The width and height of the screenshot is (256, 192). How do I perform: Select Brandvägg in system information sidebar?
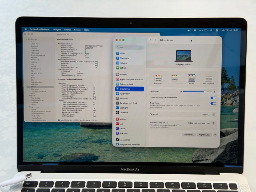(x=35, y=98)
